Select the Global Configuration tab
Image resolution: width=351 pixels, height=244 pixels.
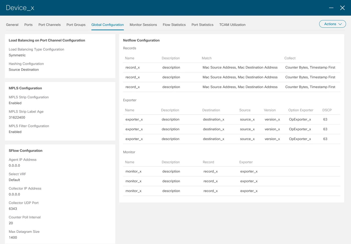pyautogui.click(x=108, y=25)
